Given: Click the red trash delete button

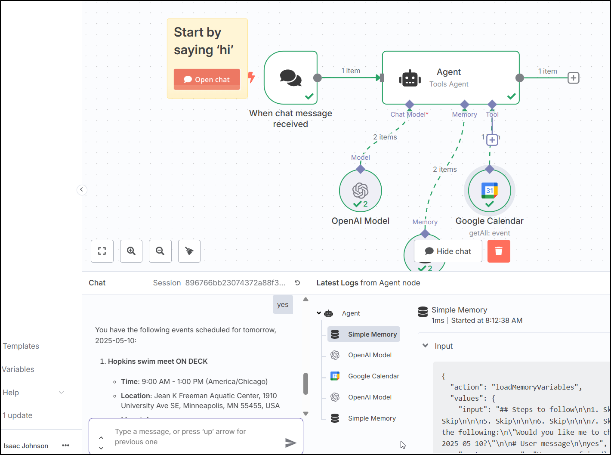Looking at the screenshot, I should coord(499,251).
